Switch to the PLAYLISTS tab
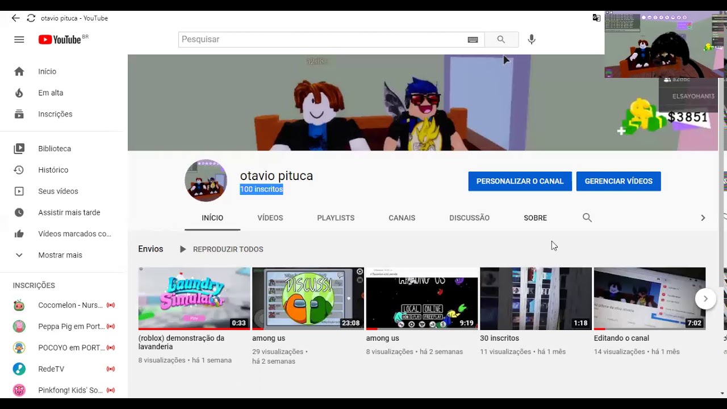The width and height of the screenshot is (727, 409). coord(336,218)
